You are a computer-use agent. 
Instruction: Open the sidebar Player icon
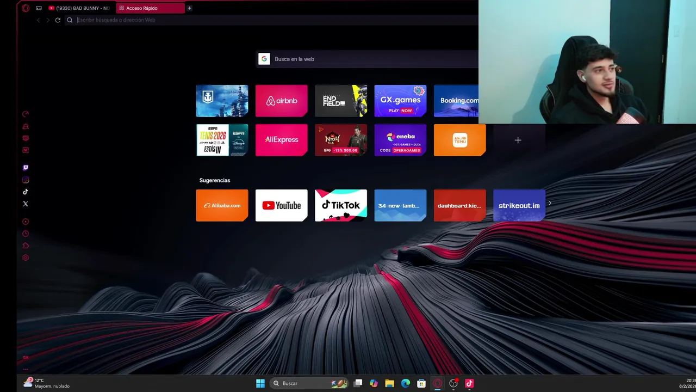coord(26,222)
